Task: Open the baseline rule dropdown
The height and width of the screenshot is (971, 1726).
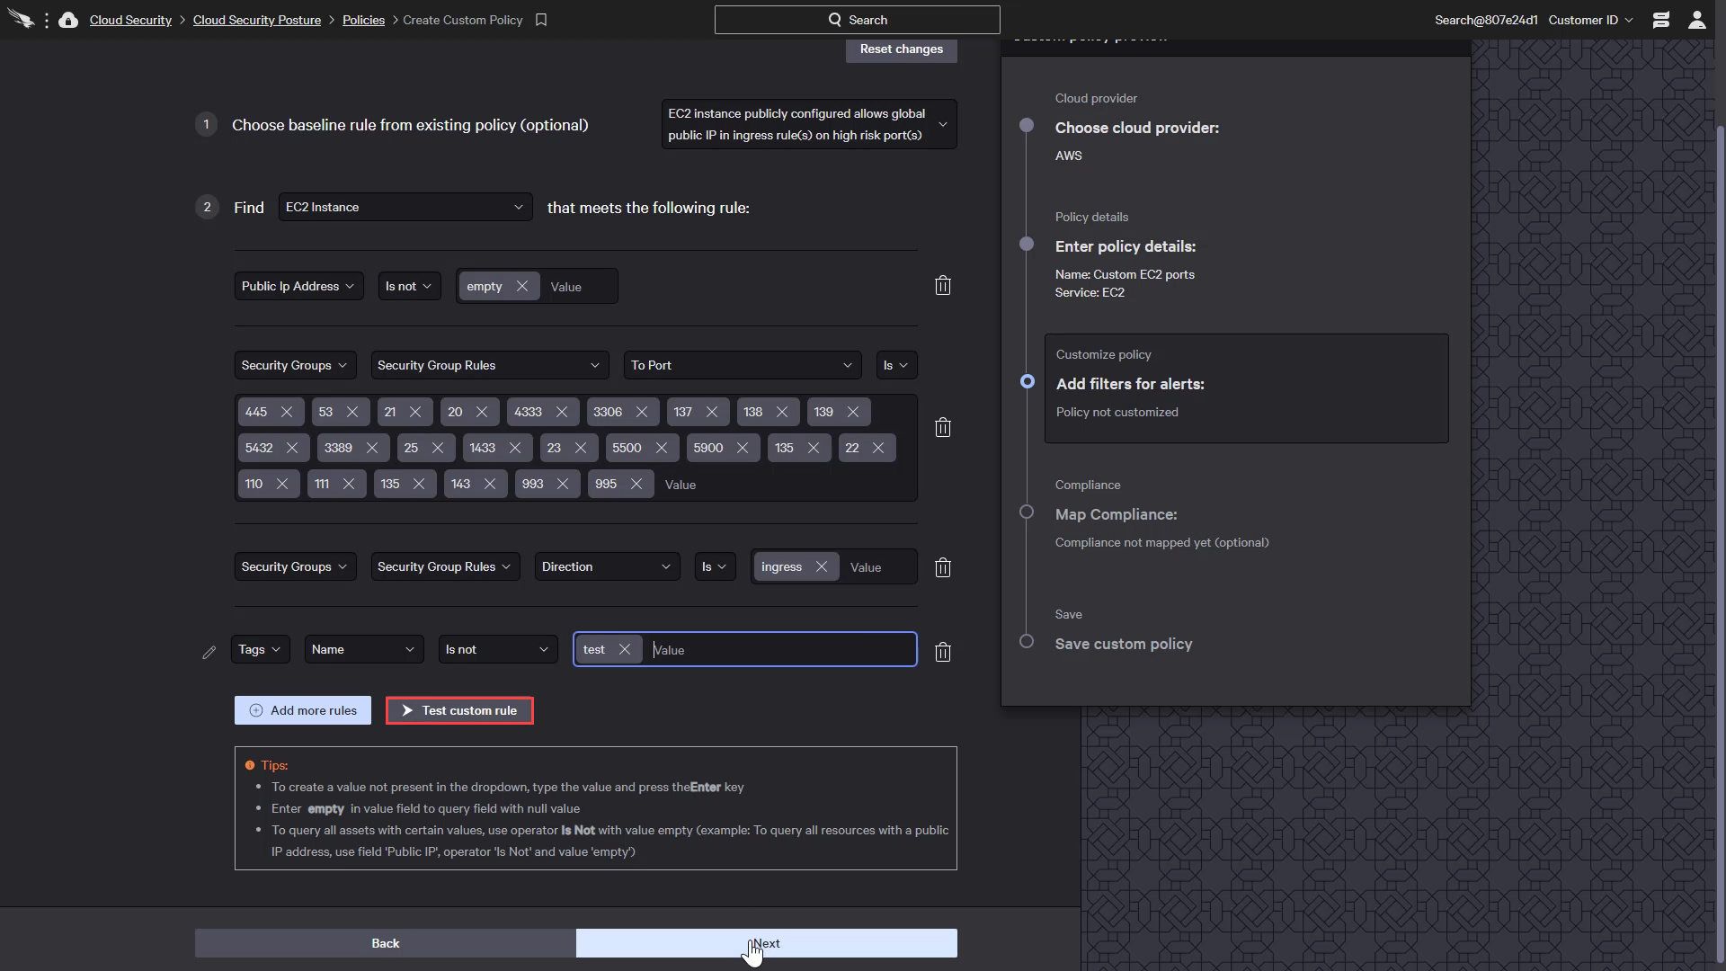Action: [809, 124]
